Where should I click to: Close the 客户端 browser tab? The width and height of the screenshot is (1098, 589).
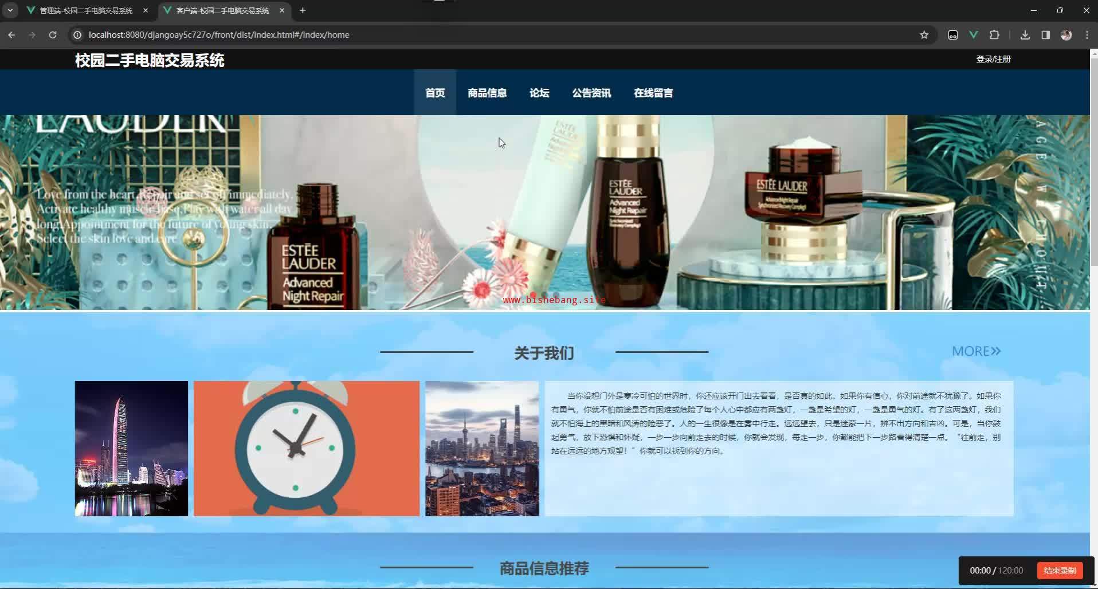pos(282,10)
